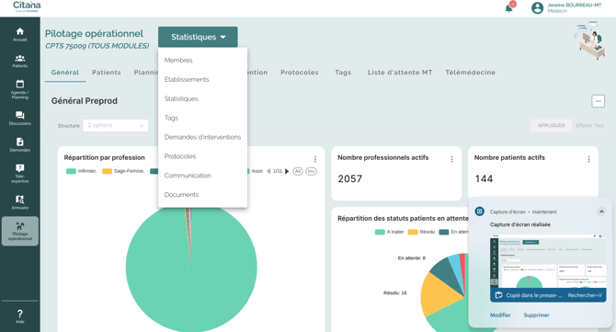Select Statistiques menu entry
Screen dimensions: 616x332
click(202, 98)
